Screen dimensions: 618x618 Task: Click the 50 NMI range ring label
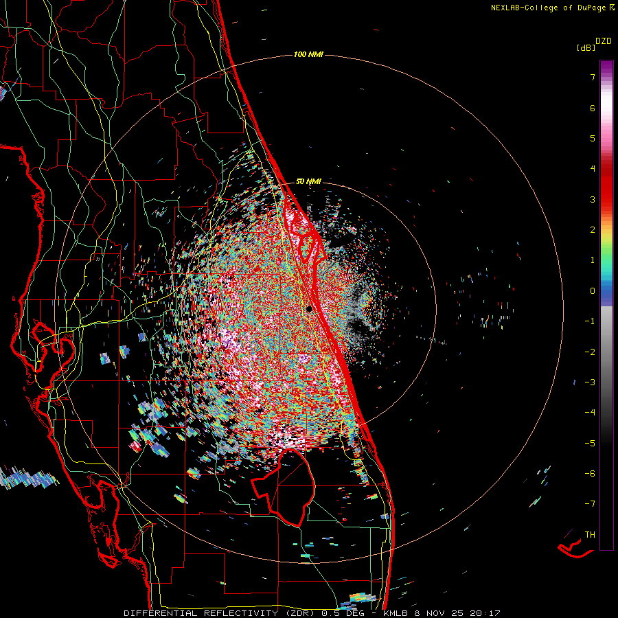308,181
